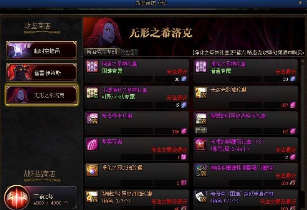Select the 普雷·伊希斯 shop entry
The image size is (307, 210).
click(x=42, y=72)
